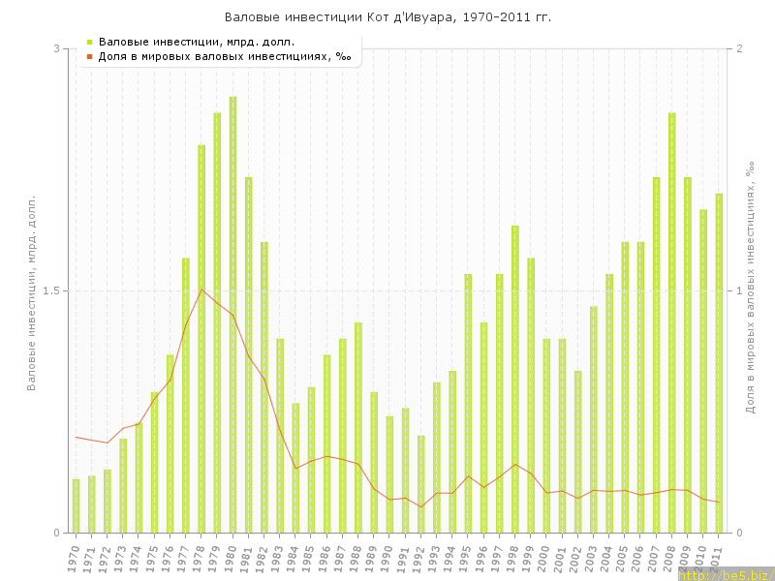Click the vertical left axis title 'Валовые инвестиции'

point(31,290)
